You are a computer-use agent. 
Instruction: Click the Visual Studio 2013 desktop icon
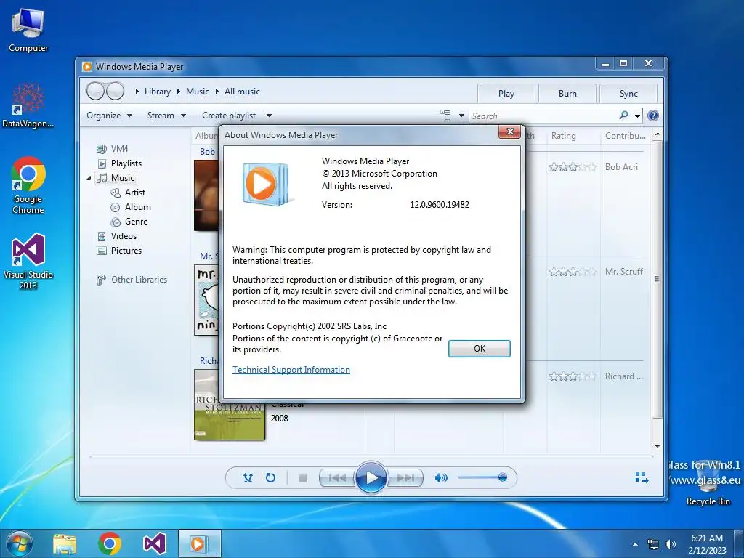click(x=28, y=261)
